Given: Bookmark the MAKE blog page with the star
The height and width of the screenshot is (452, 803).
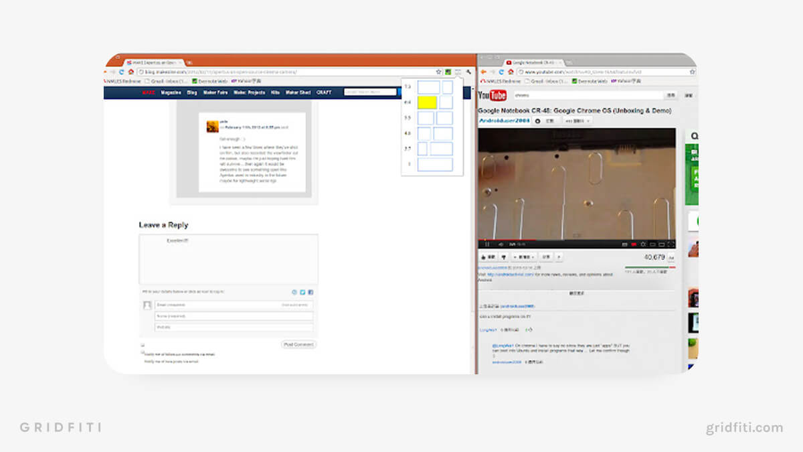Looking at the screenshot, I should point(439,72).
